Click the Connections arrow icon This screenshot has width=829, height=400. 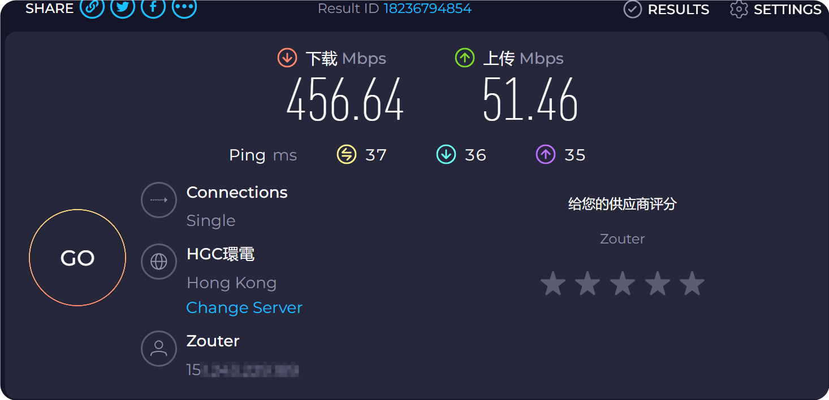(159, 200)
